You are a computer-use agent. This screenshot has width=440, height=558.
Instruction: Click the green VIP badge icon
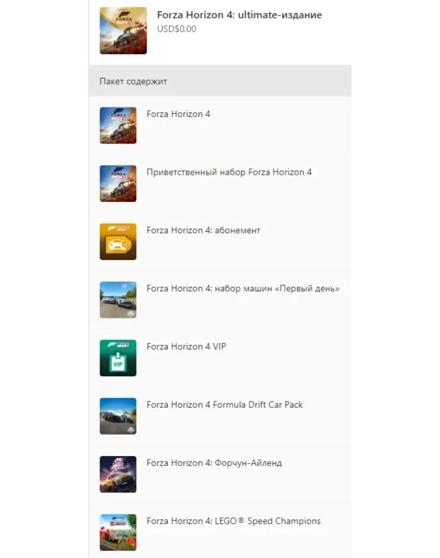pos(118,358)
